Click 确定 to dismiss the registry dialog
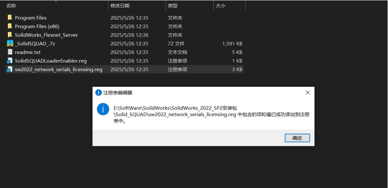Viewport: 388px width, 188px height. [x=297, y=138]
